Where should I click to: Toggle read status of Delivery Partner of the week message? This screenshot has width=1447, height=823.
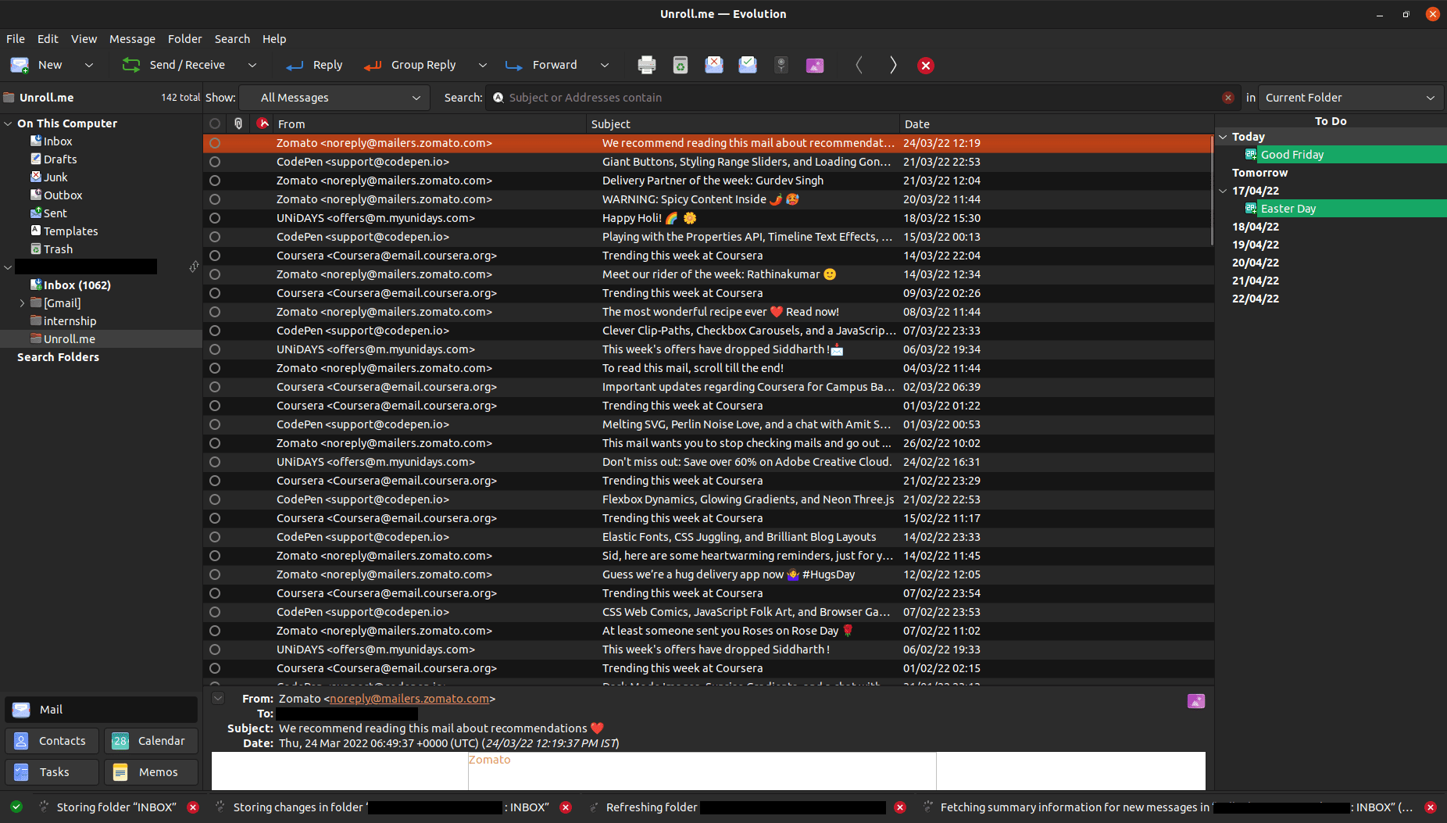tap(215, 181)
